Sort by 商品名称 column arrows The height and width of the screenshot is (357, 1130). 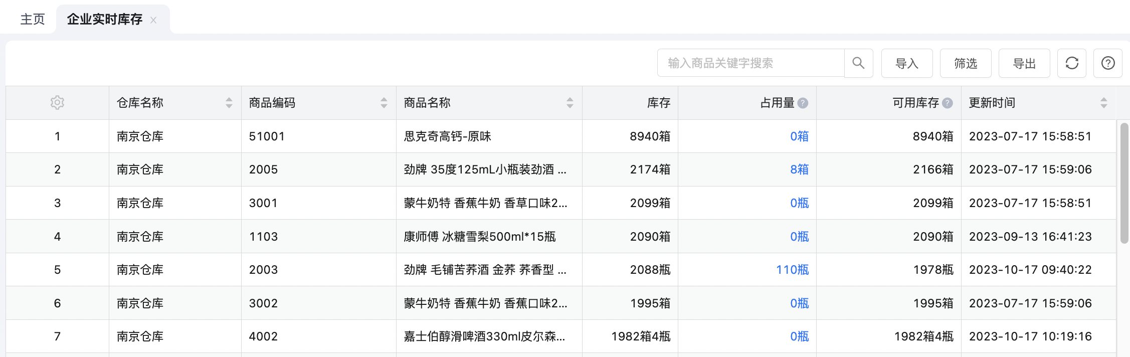pyautogui.click(x=570, y=103)
